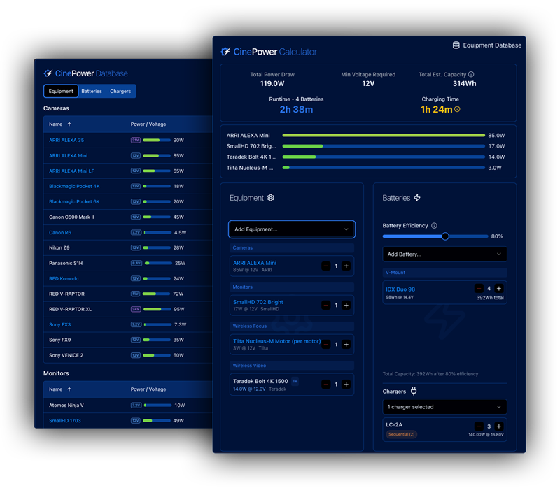
Task: Open the '1 charger selected' dropdown
Action: tap(444, 406)
